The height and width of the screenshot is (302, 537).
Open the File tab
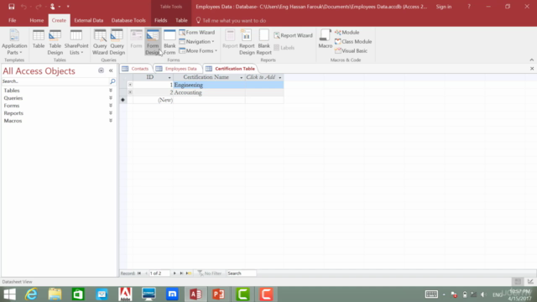tap(13, 20)
